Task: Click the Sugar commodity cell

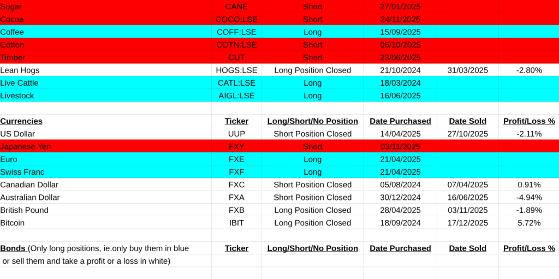Action: (11, 7)
